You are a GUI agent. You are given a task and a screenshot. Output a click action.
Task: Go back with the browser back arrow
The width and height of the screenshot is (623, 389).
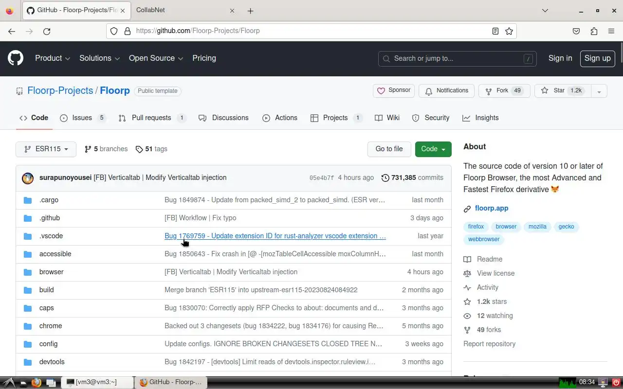pos(12,31)
